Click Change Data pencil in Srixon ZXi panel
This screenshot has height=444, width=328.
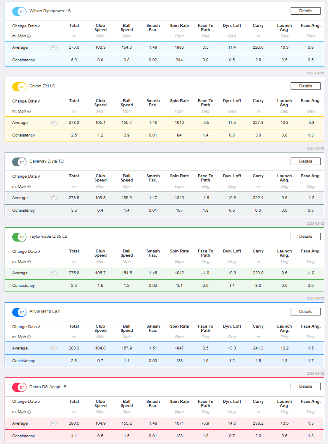click(39, 101)
